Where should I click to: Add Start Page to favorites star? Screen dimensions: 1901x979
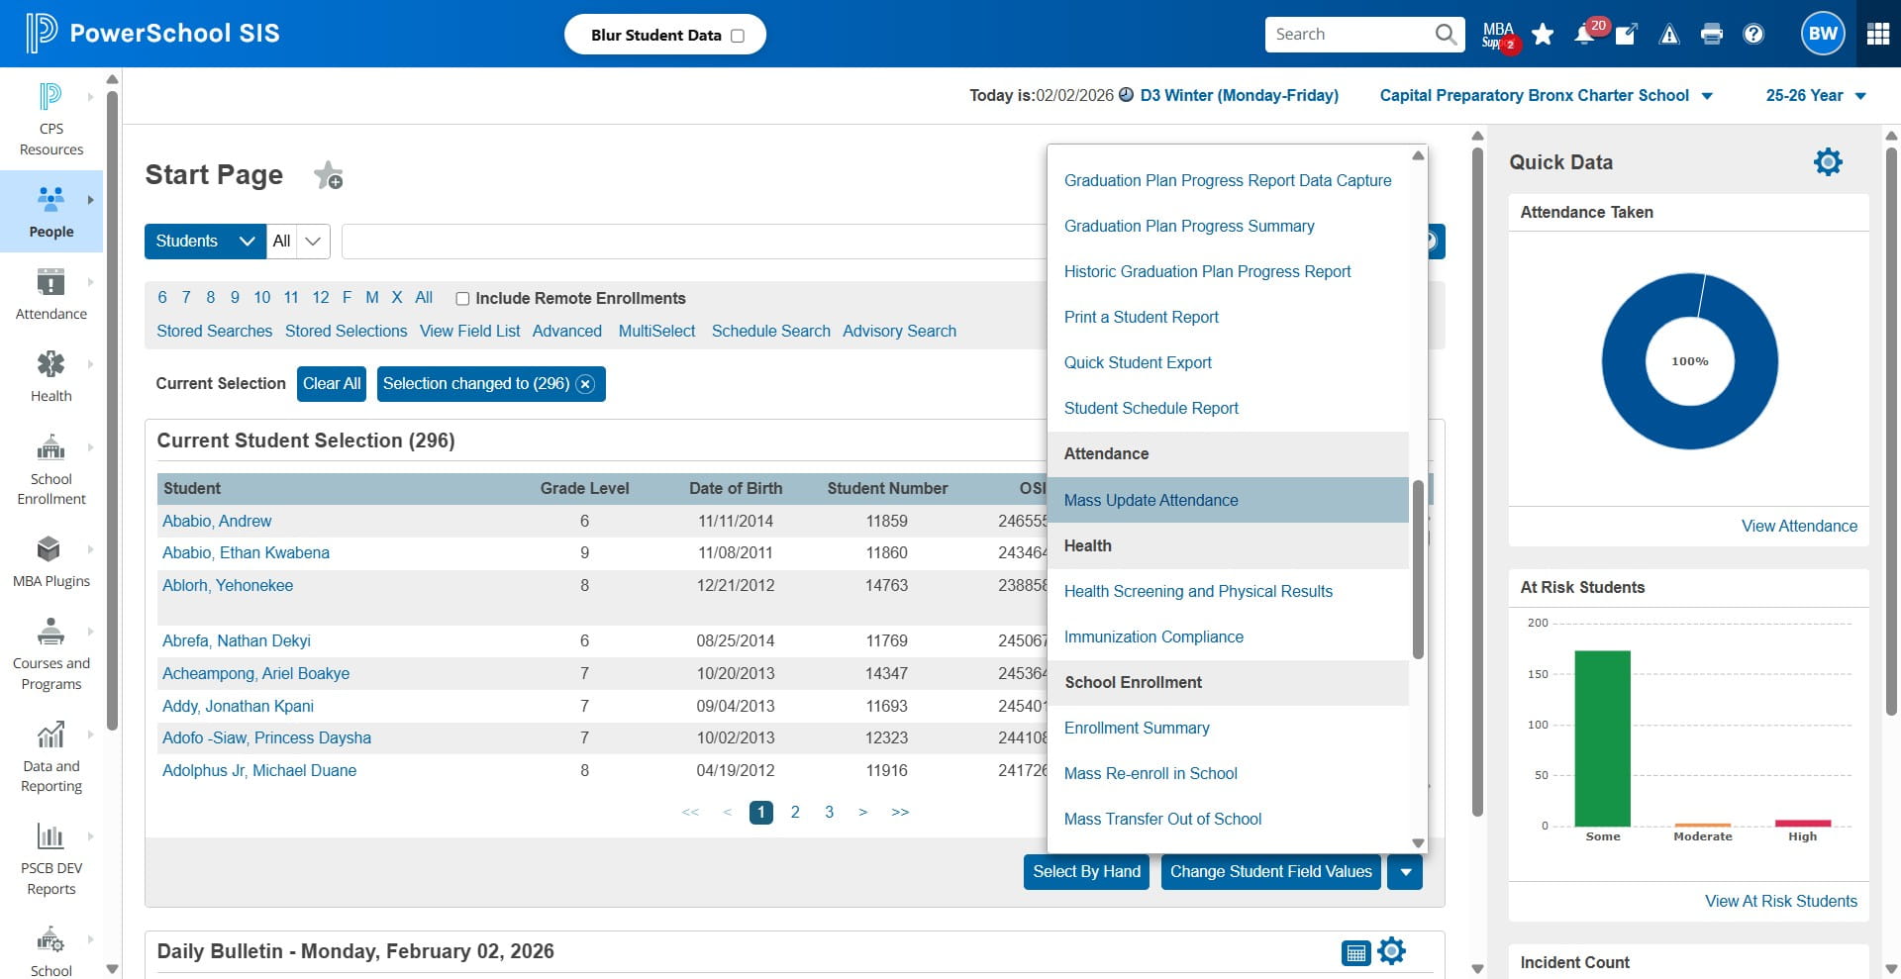[328, 175]
